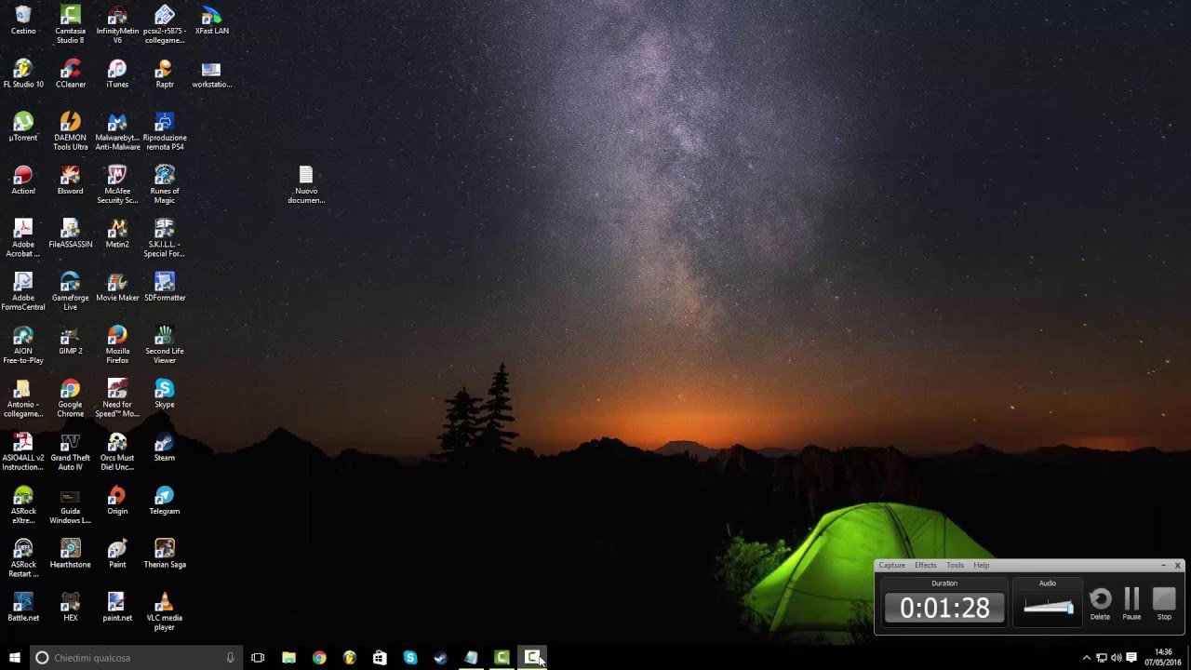
Task: Select the Camtasia Studio 8 desktop icon
Action: [x=70, y=25]
